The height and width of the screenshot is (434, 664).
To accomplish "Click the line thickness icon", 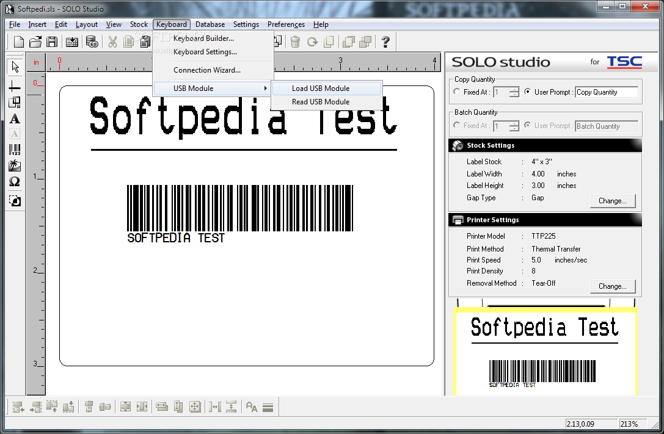I will click(268, 407).
